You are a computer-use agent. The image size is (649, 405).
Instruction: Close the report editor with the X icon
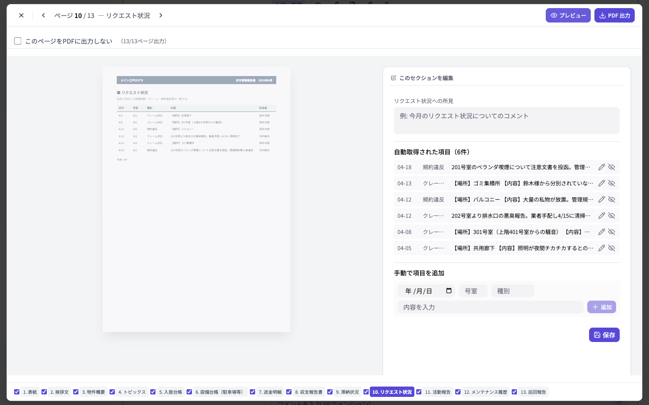point(21,15)
